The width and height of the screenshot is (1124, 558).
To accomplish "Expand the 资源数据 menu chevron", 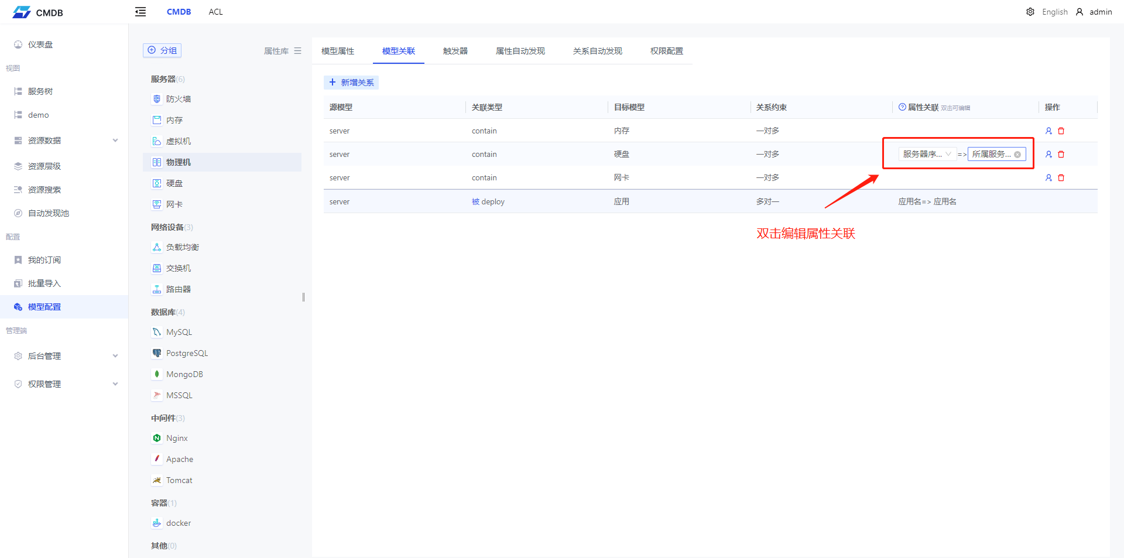I will [x=115, y=140].
